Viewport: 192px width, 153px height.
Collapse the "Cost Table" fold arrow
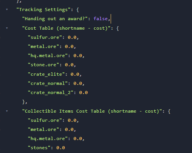[7, 28]
